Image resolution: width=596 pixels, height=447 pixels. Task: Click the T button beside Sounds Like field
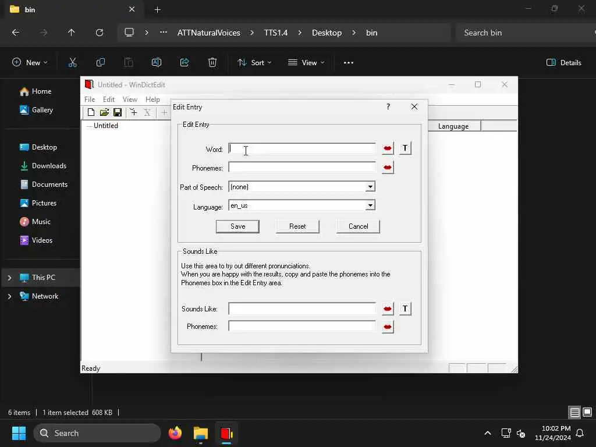[405, 308]
